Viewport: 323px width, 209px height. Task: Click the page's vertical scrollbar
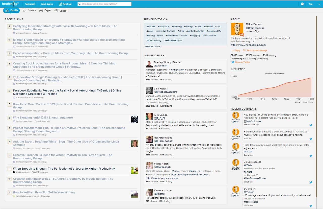(x=316, y=106)
